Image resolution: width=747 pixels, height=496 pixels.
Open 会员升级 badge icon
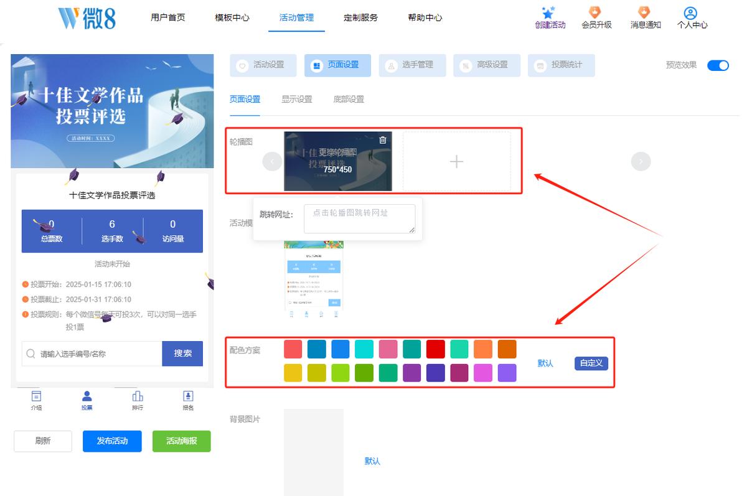point(596,12)
